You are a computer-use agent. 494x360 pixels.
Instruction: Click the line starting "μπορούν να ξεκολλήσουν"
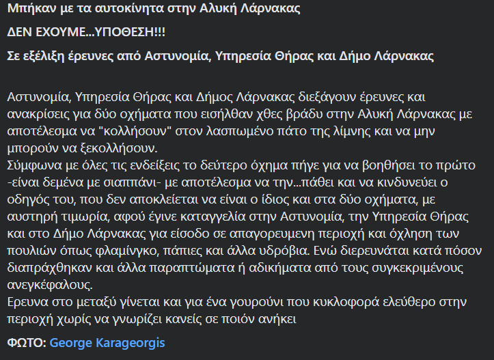tap(82, 148)
